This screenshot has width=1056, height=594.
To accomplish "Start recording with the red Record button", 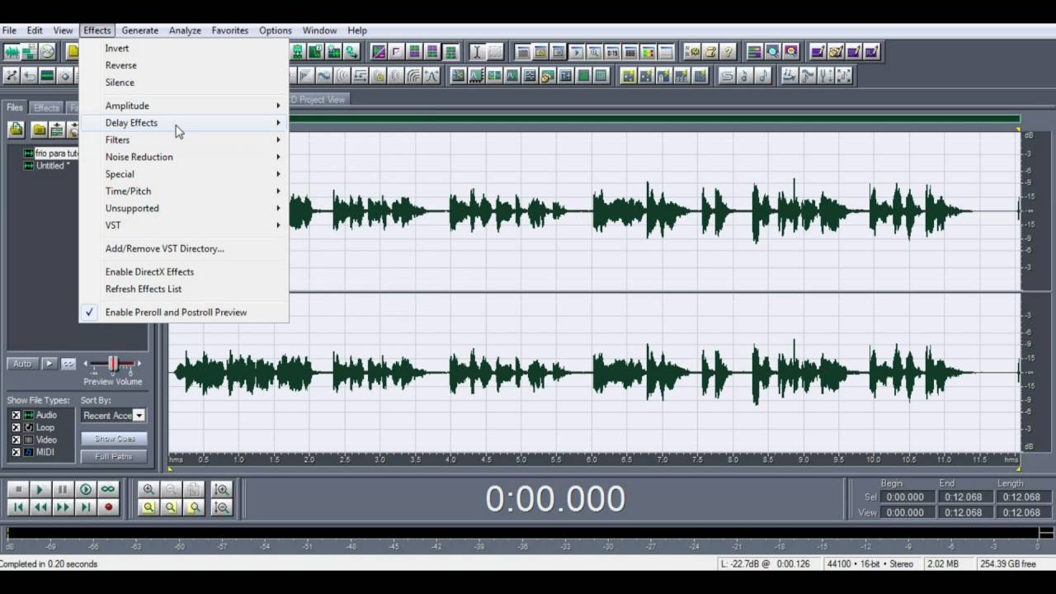I will [x=108, y=507].
